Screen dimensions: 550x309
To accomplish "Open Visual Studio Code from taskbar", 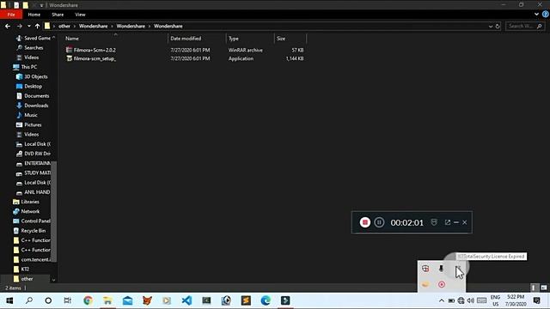I will (186, 300).
